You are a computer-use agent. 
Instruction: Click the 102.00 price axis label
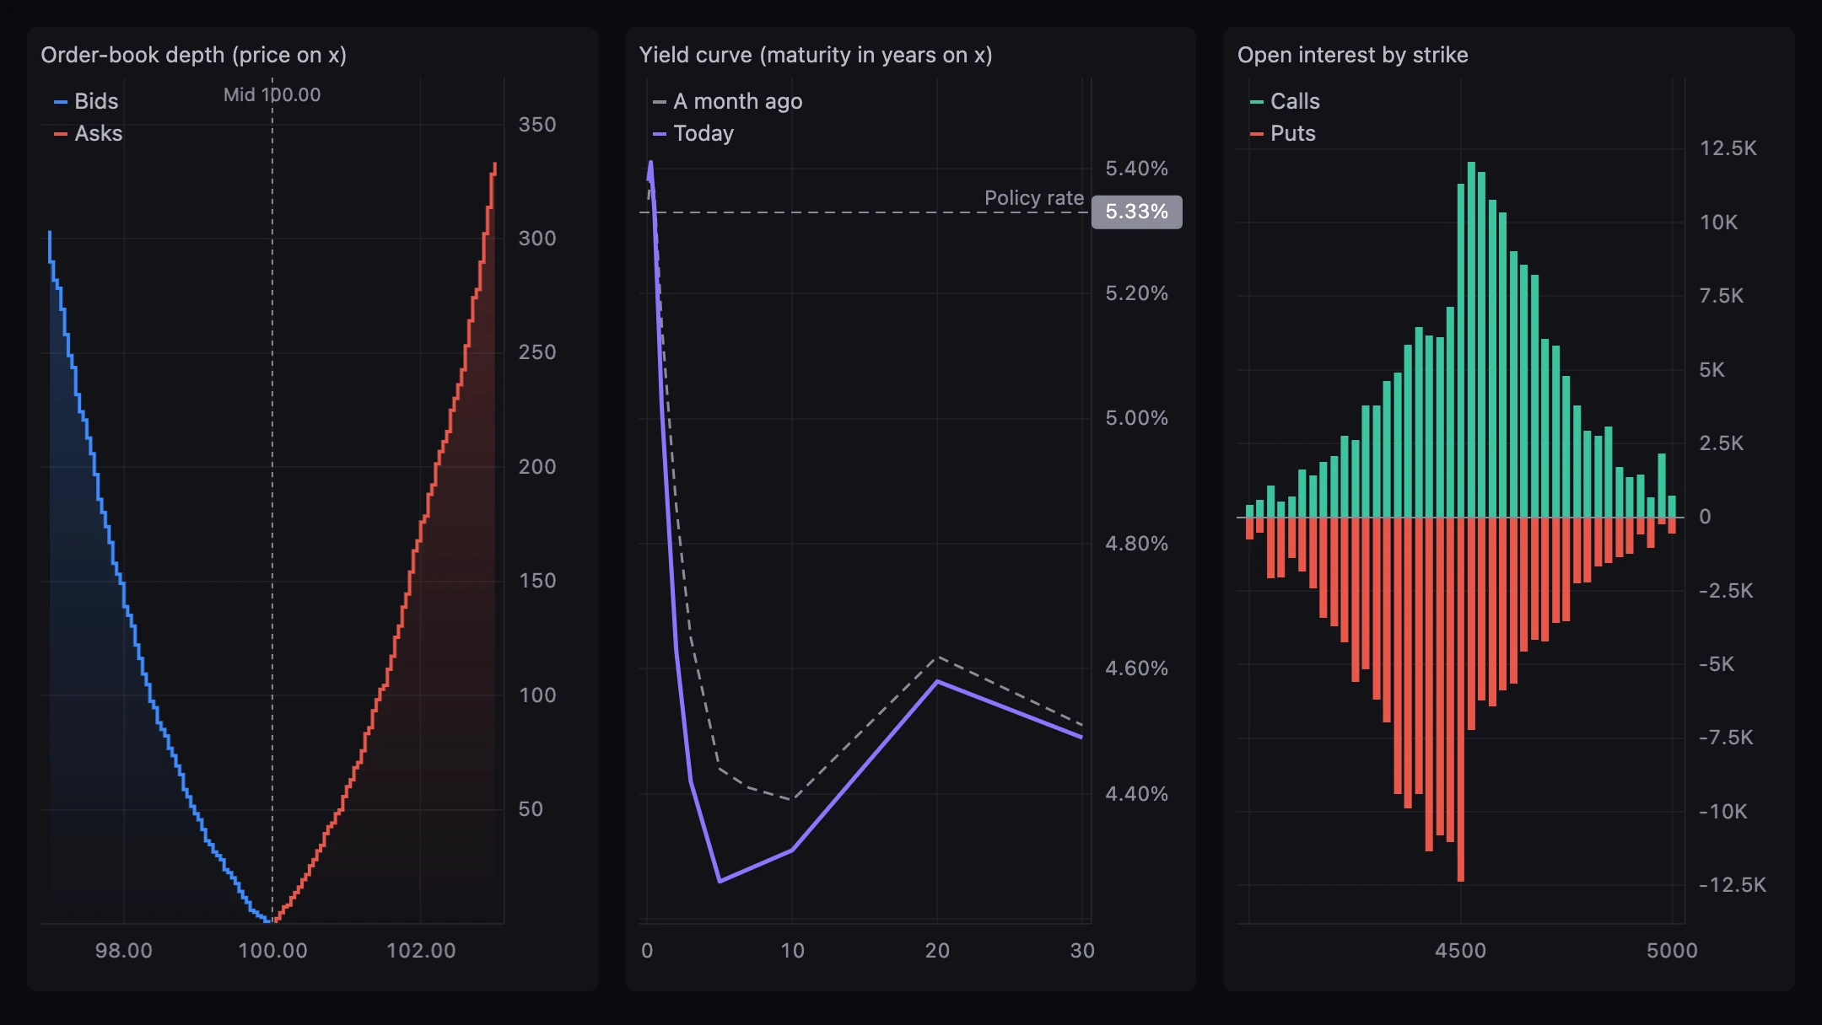click(x=421, y=951)
